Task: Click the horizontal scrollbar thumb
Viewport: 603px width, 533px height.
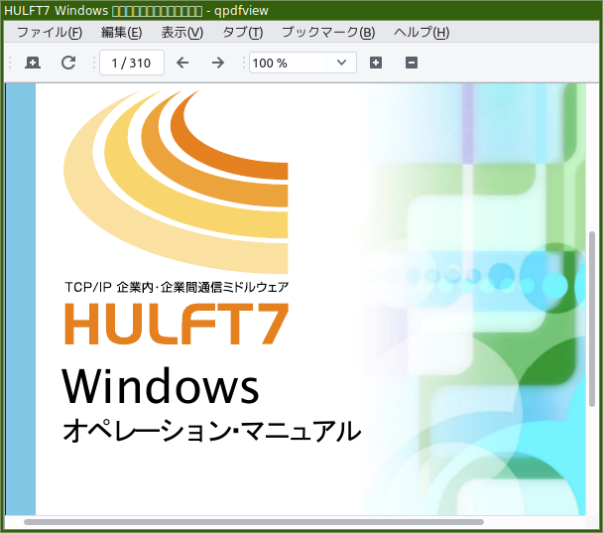Action: click(x=254, y=522)
